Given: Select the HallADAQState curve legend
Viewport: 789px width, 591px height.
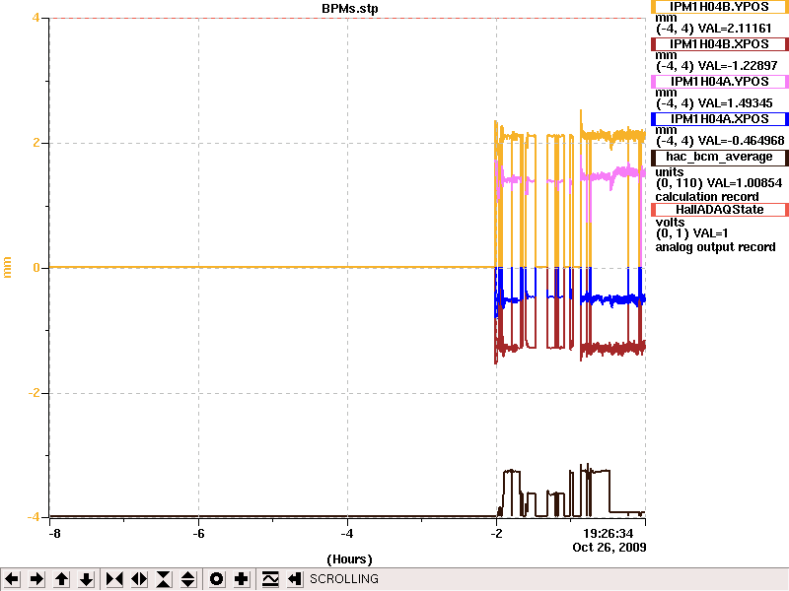Looking at the screenshot, I should click(x=720, y=210).
